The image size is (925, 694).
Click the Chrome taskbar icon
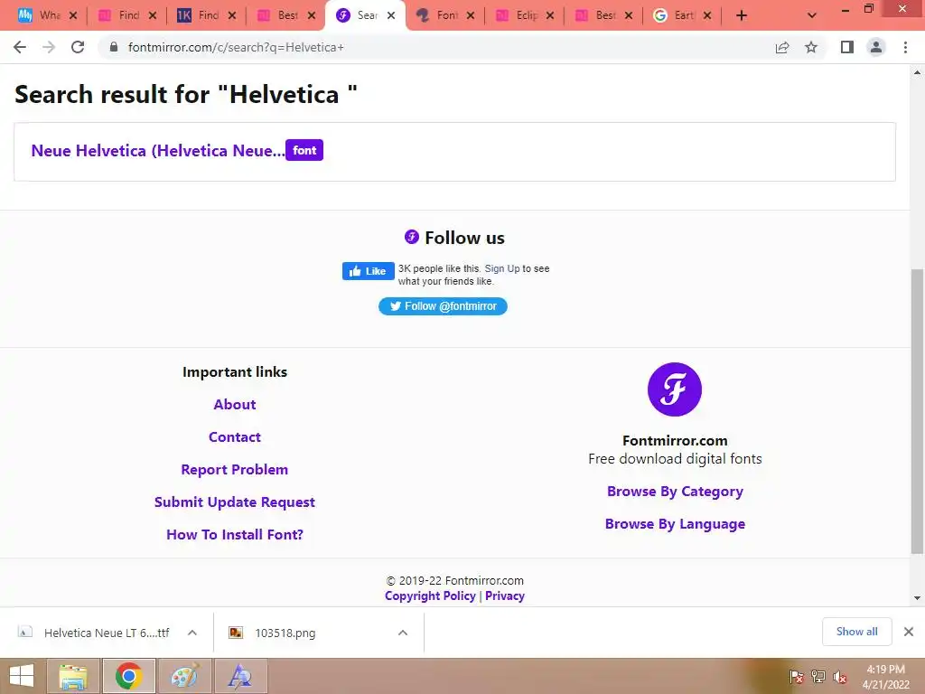(x=128, y=676)
